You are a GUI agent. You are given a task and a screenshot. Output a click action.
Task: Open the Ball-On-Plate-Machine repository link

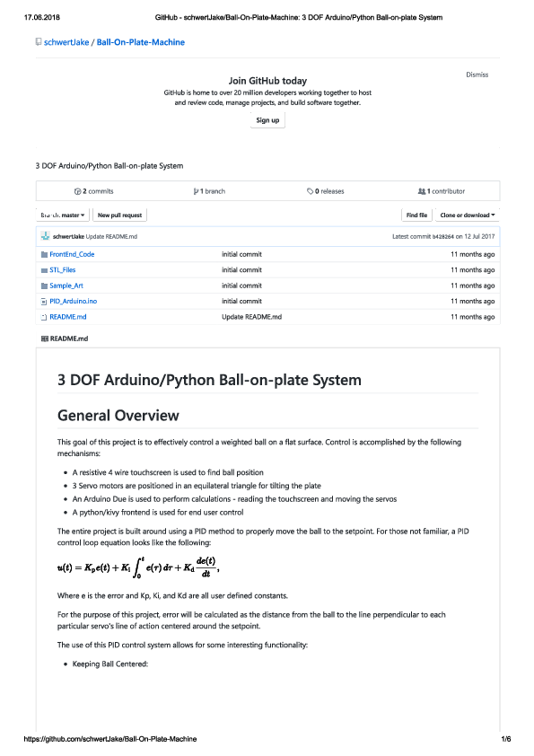[x=141, y=42]
